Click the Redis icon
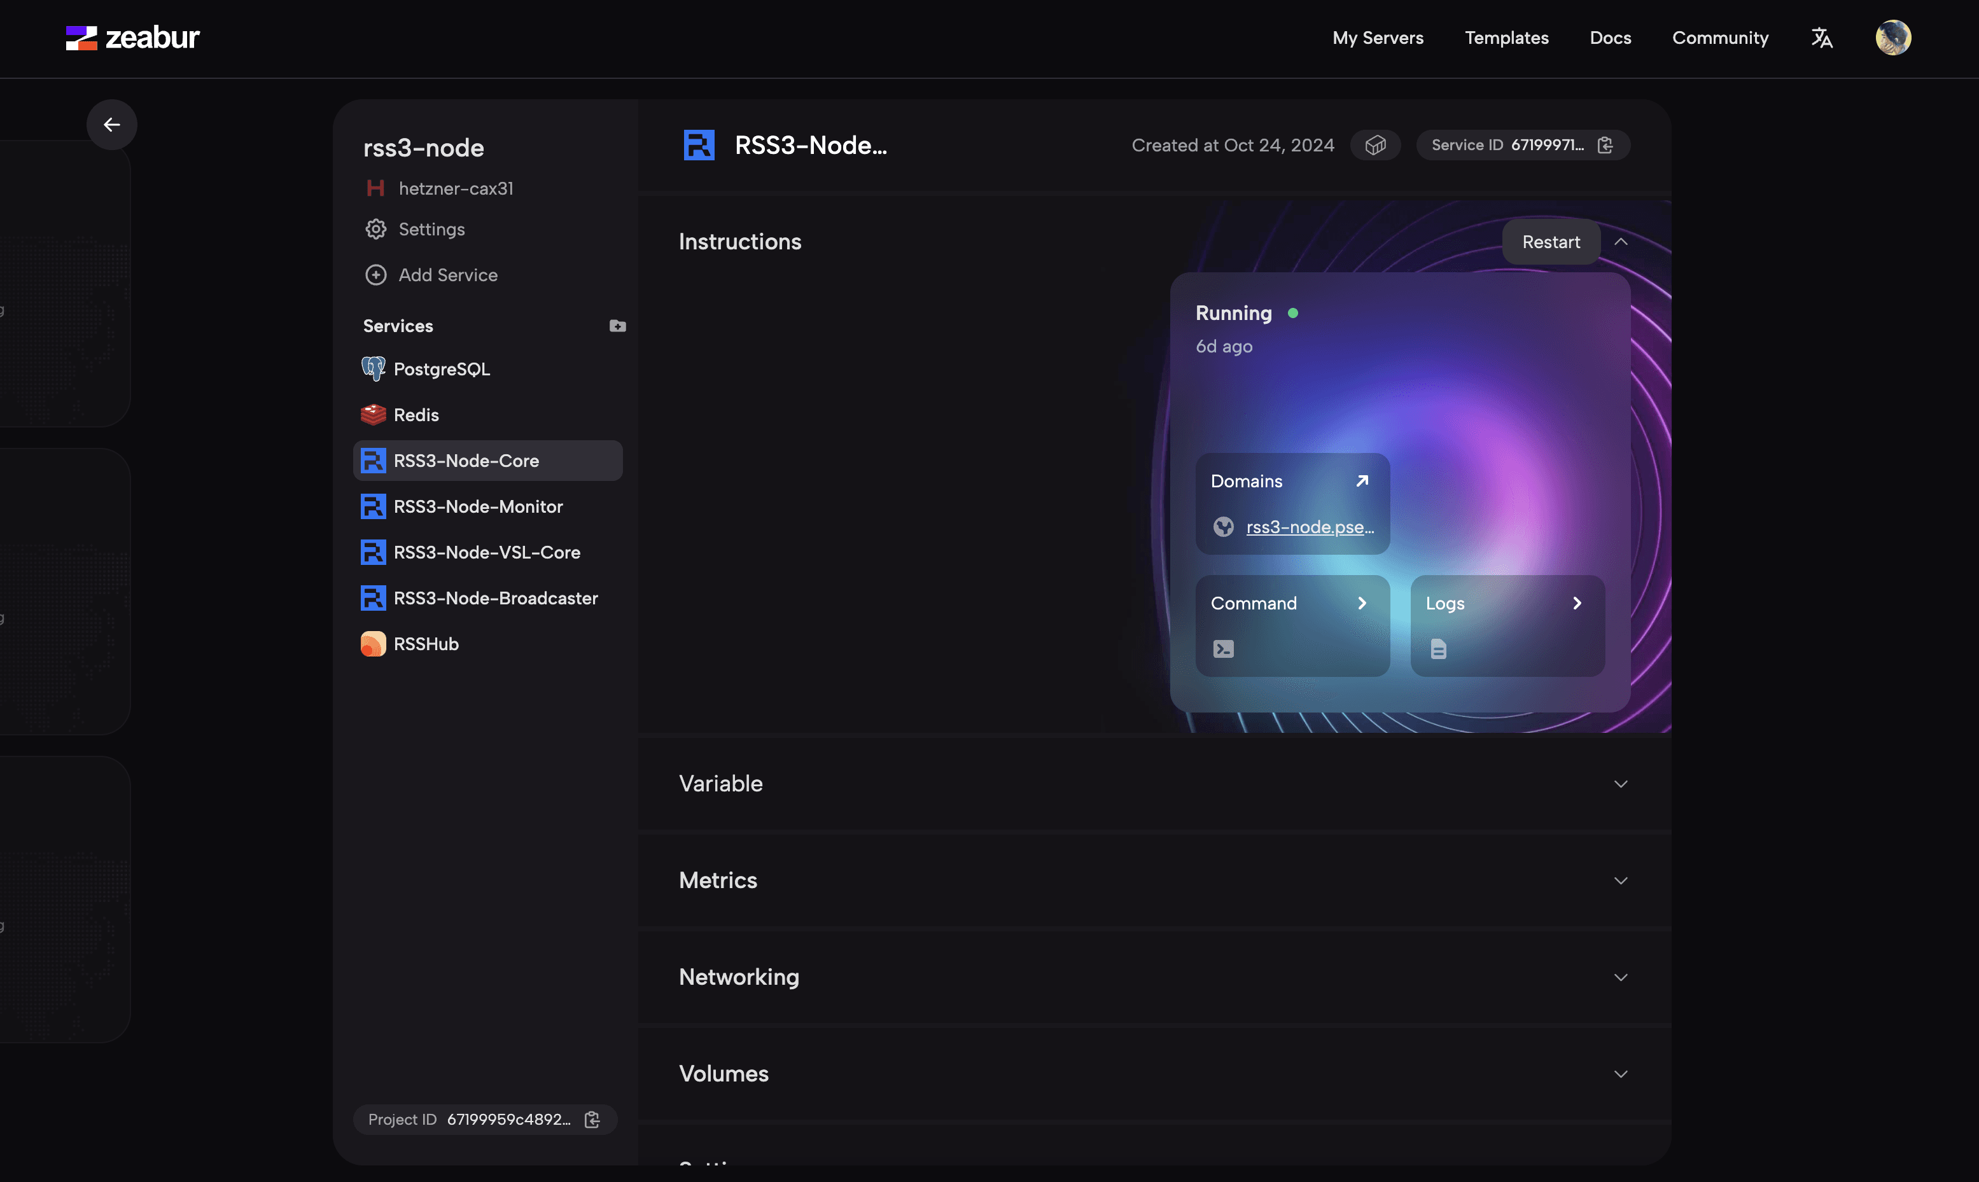The width and height of the screenshot is (1979, 1182). coord(373,414)
